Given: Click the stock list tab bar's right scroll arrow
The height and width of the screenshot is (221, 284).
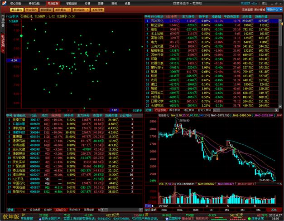Looking at the screenshot, I should point(141,210).
